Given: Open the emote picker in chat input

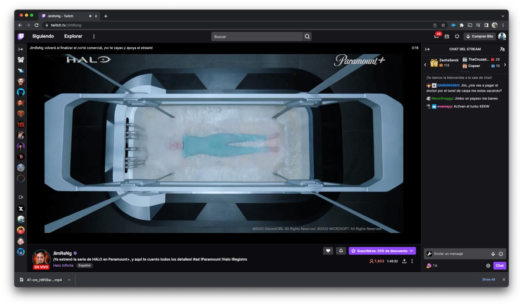Looking at the screenshot, I should click(501, 254).
